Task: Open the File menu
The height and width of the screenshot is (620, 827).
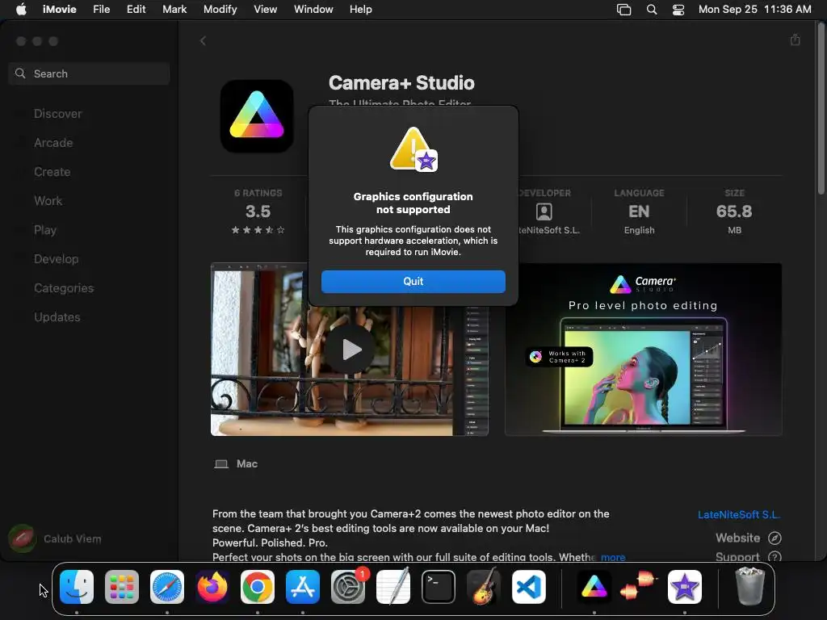Action: tap(101, 10)
